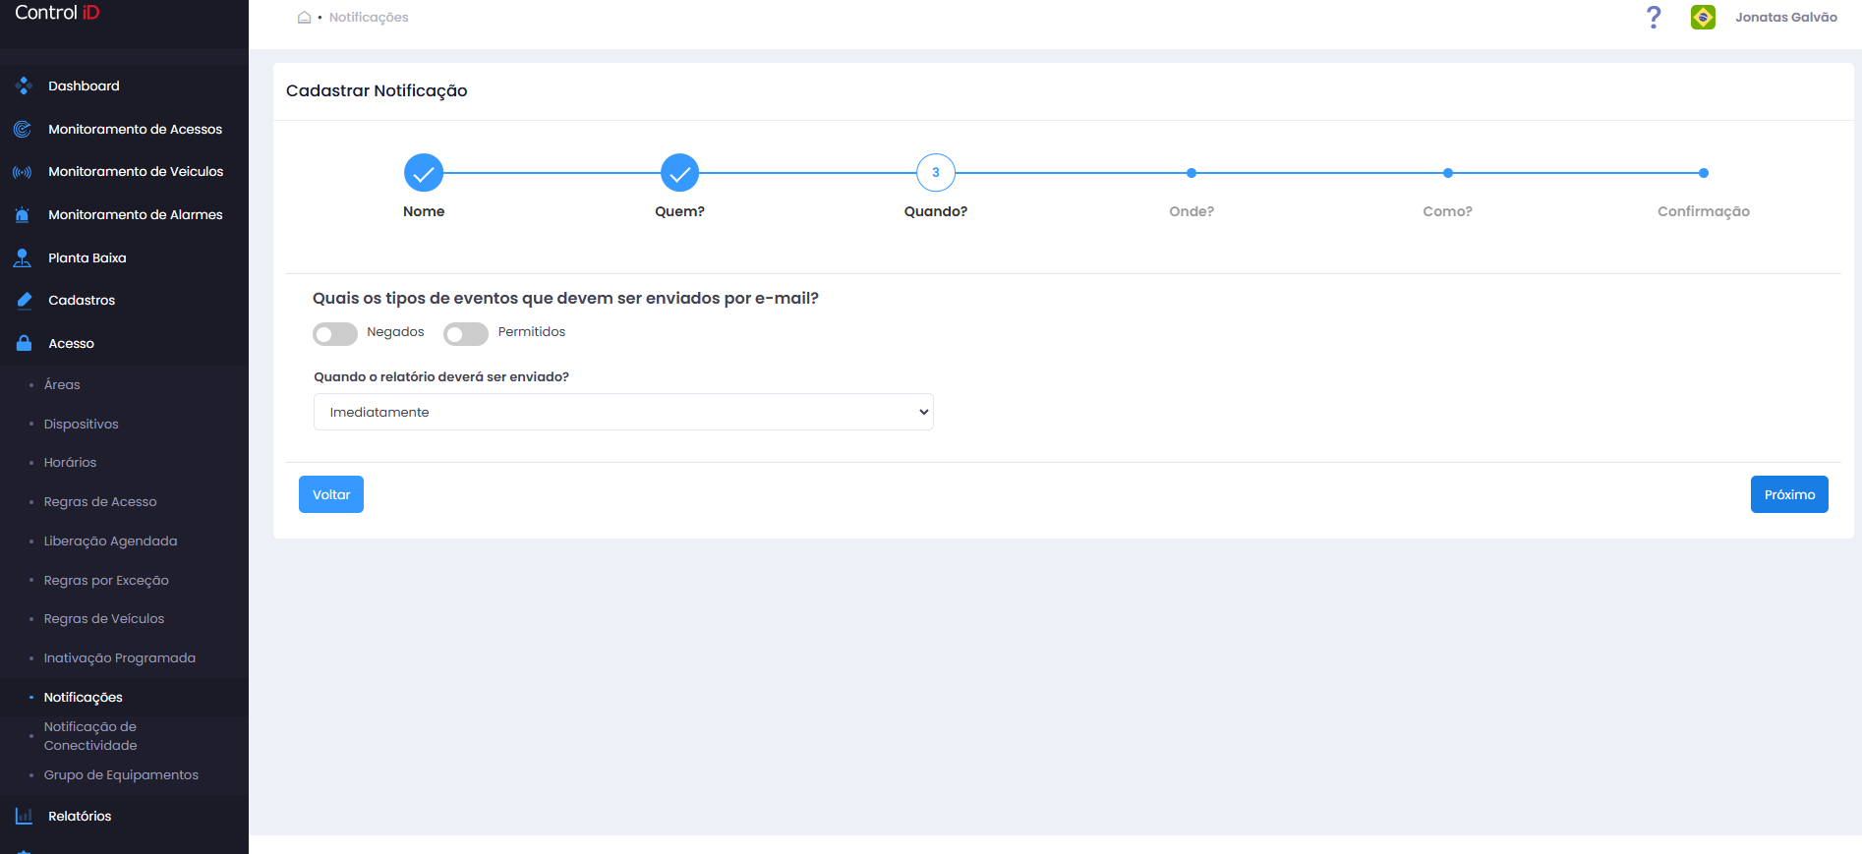Go to Liberação Agendada submenu item
This screenshot has height=854, width=1862.
point(110,541)
